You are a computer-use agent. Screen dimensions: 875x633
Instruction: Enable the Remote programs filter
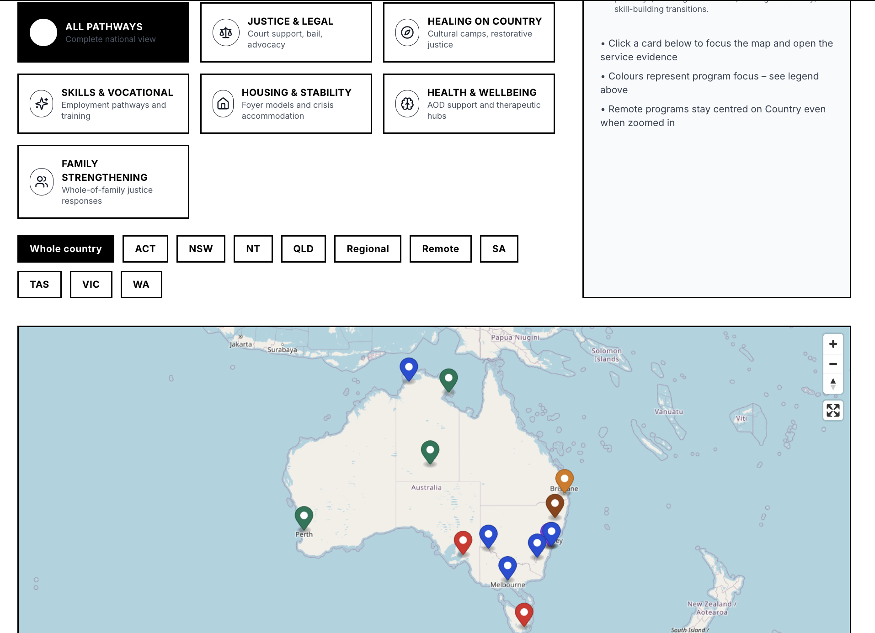click(440, 249)
